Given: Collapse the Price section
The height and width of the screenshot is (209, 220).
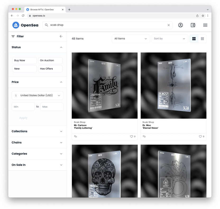Looking at the screenshot, I should pos(61,82).
